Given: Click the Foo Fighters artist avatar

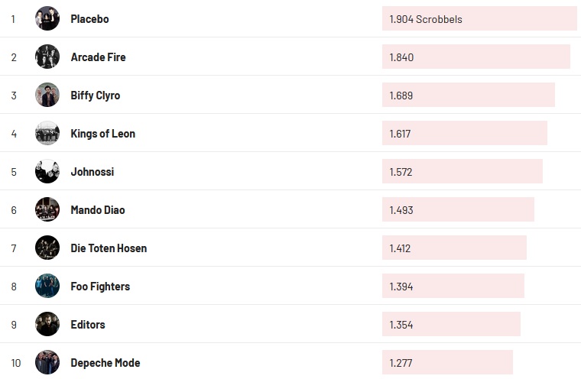Looking at the screenshot, I should 47,286.
